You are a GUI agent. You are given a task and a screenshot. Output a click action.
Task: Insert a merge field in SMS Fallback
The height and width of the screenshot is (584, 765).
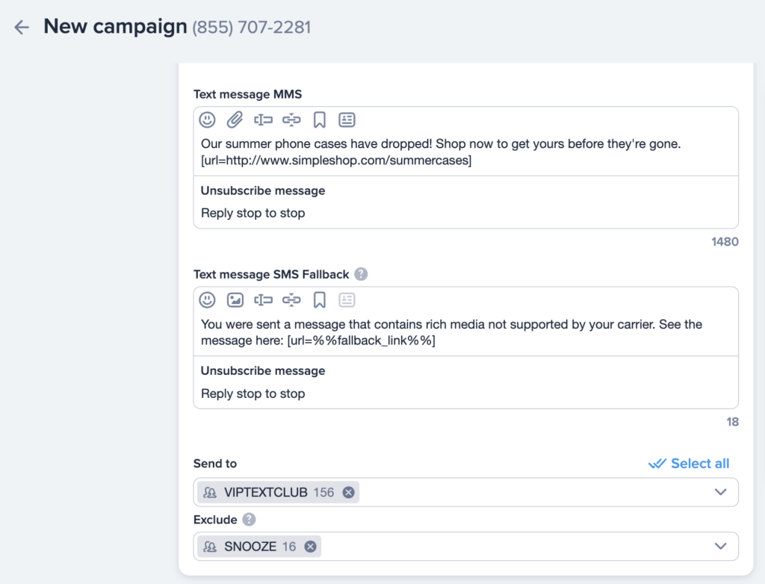click(263, 299)
